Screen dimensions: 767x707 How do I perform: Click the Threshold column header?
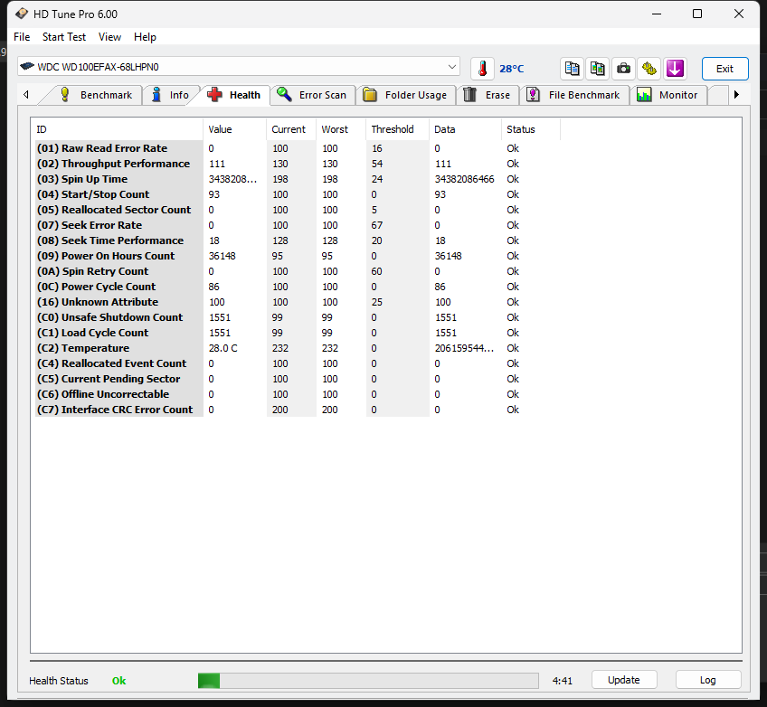[x=397, y=129]
